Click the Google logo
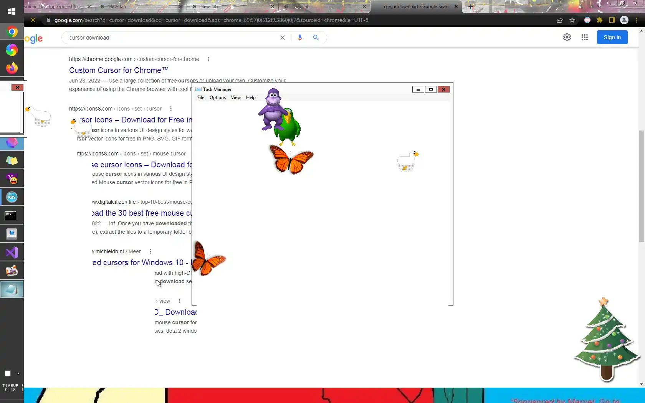The image size is (645, 403). (x=33, y=38)
